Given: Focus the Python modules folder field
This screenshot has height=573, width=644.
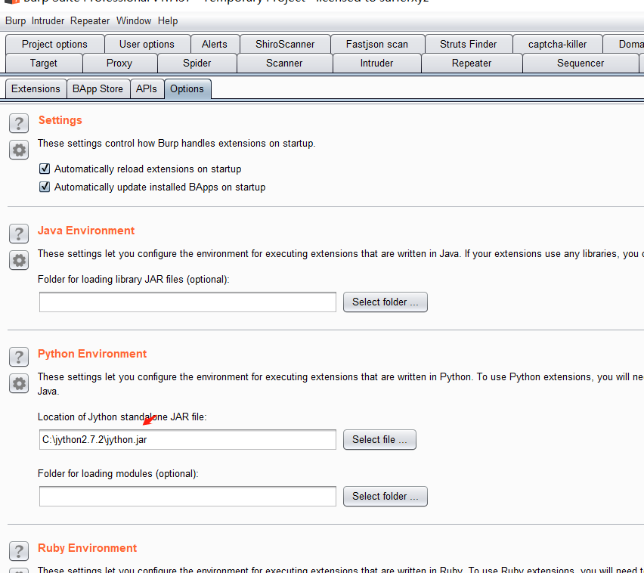Looking at the screenshot, I should pyautogui.click(x=187, y=497).
